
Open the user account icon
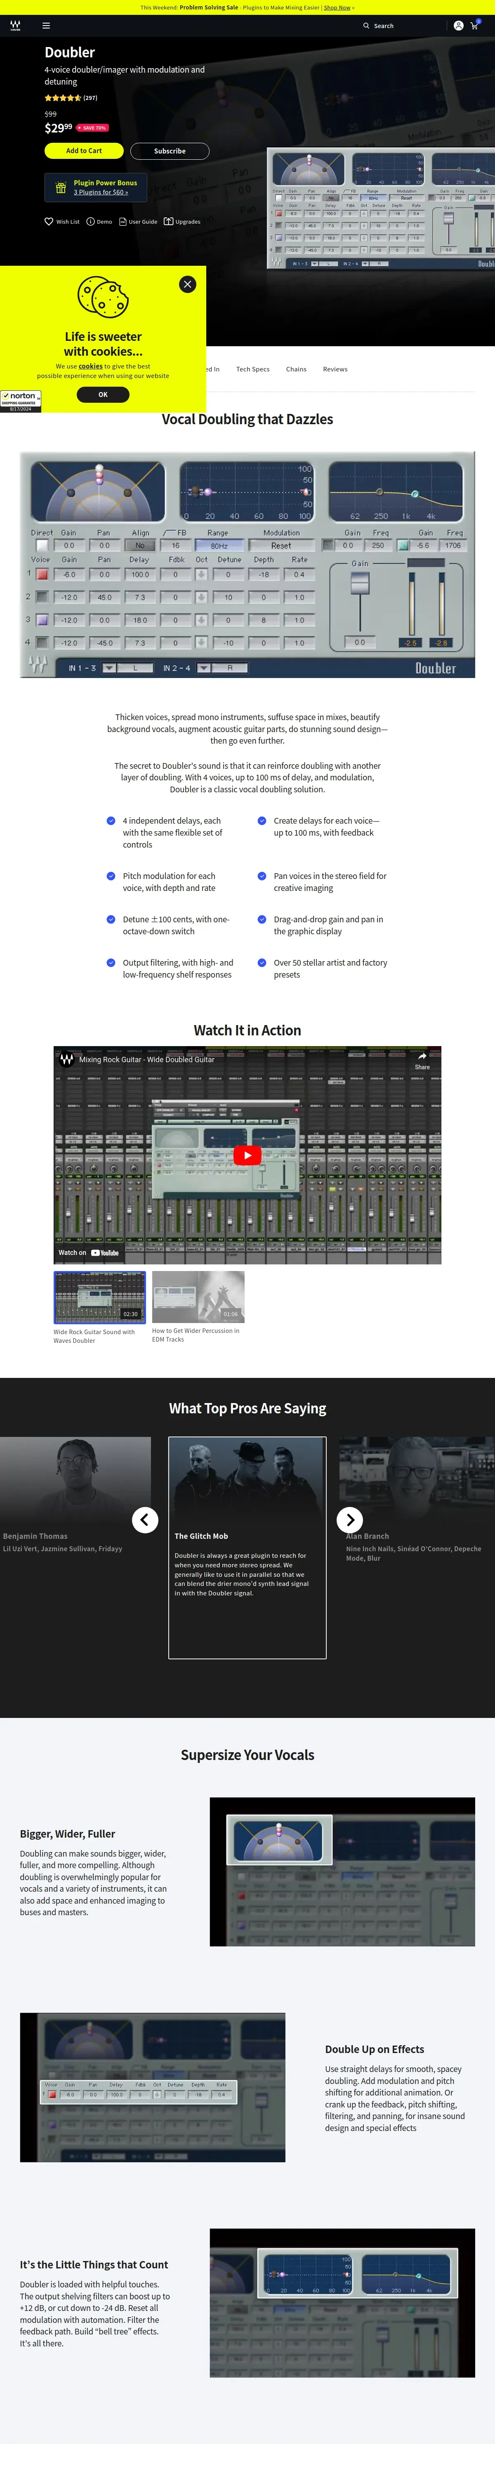[458, 26]
